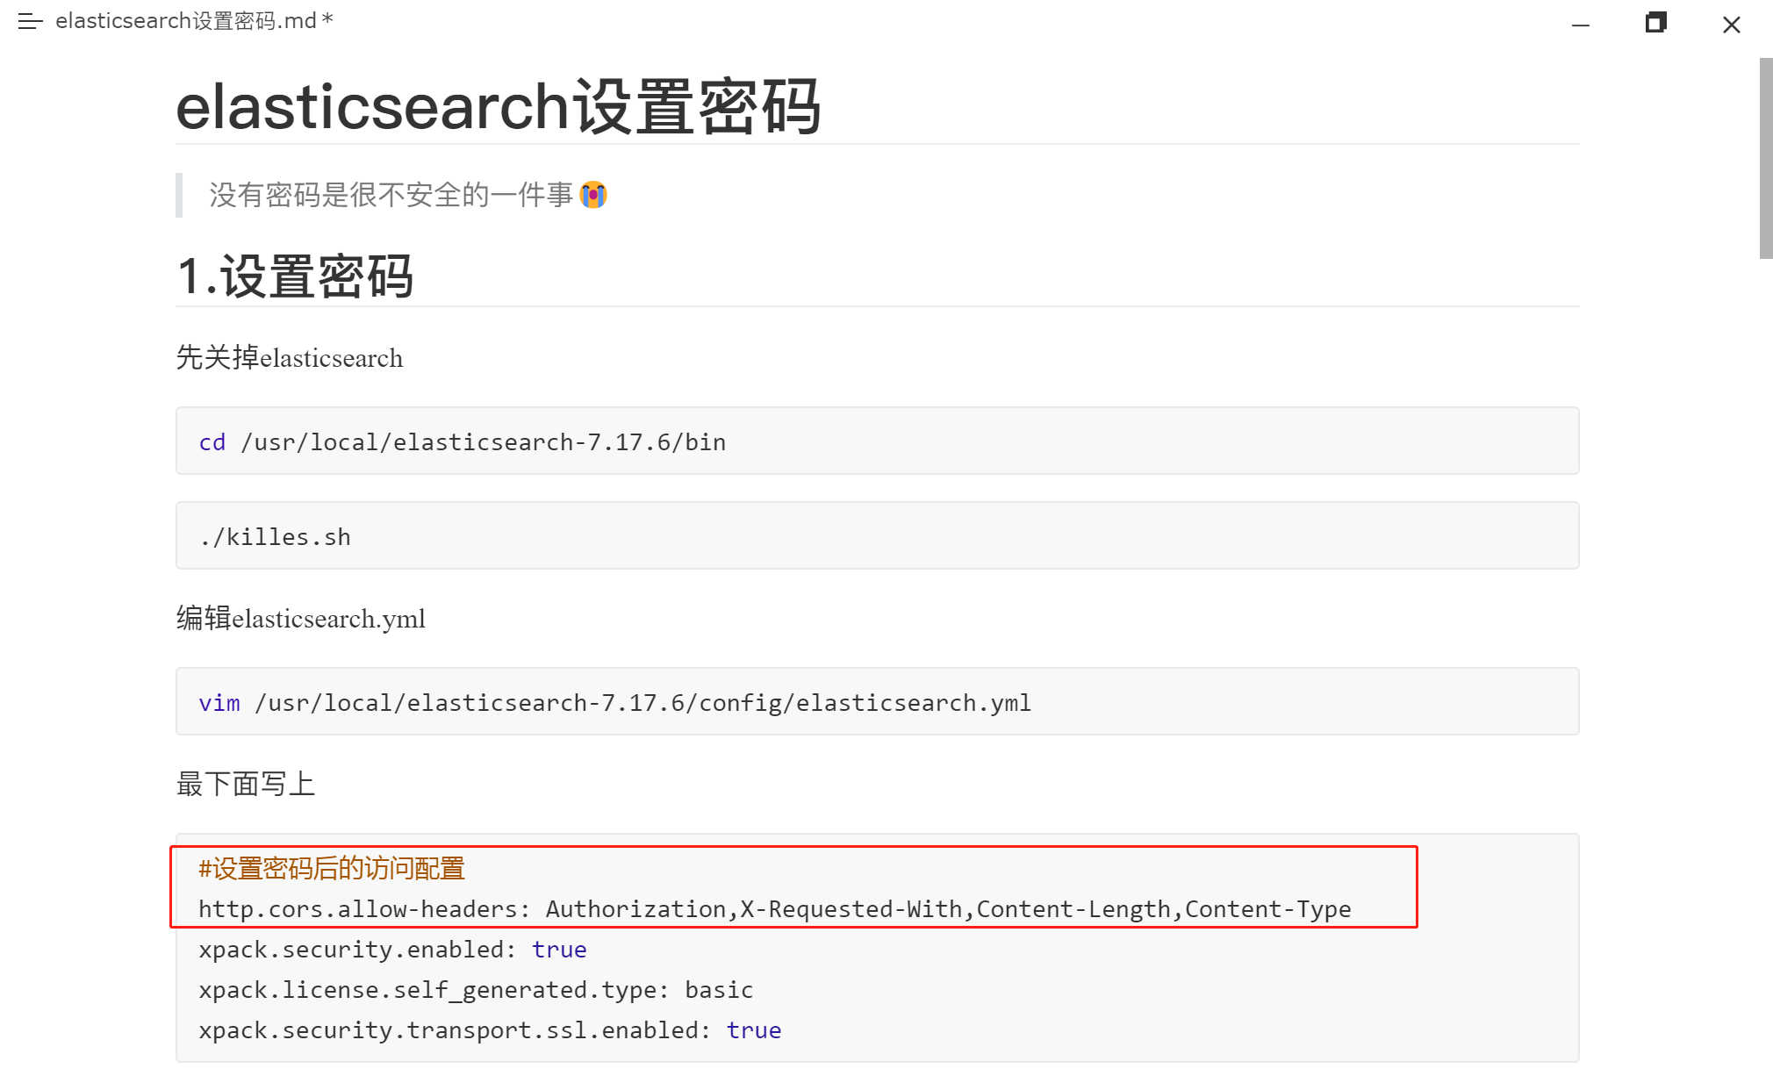The image size is (1773, 1083).
Task: Click the vim keyword in the config code block
Action: point(219,702)
